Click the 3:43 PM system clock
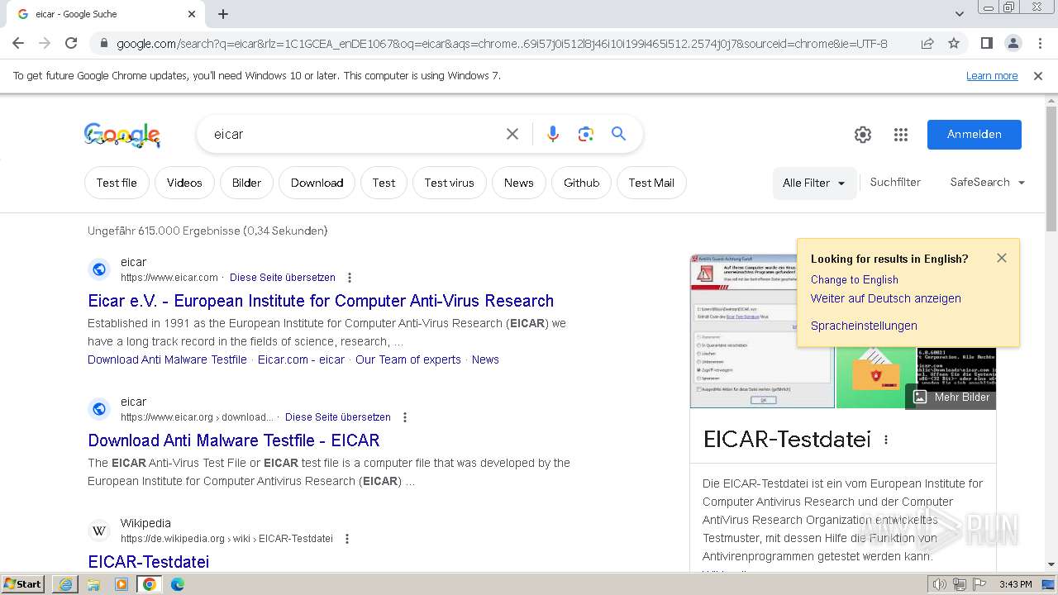The height and width of the screenshot is (595, 1058). tap(1015, 584)
